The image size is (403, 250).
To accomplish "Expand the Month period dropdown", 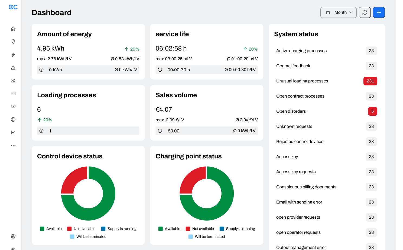I will 338,12.
